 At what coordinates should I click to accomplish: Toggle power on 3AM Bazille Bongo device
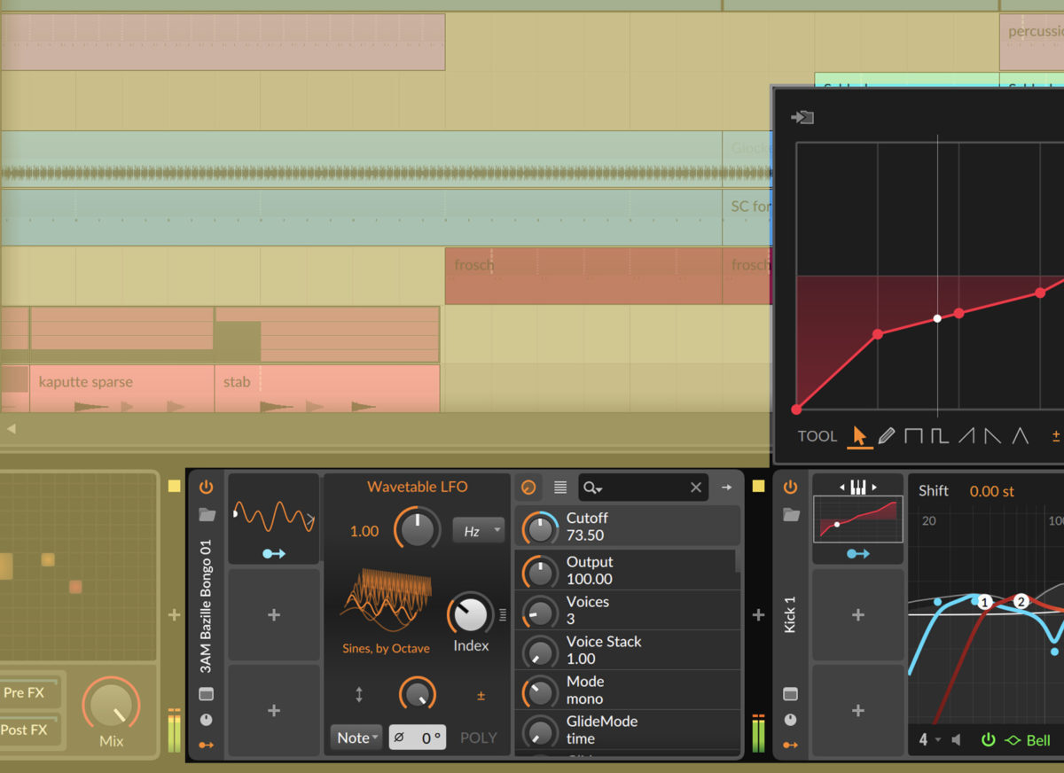click(x=207, y=487)
